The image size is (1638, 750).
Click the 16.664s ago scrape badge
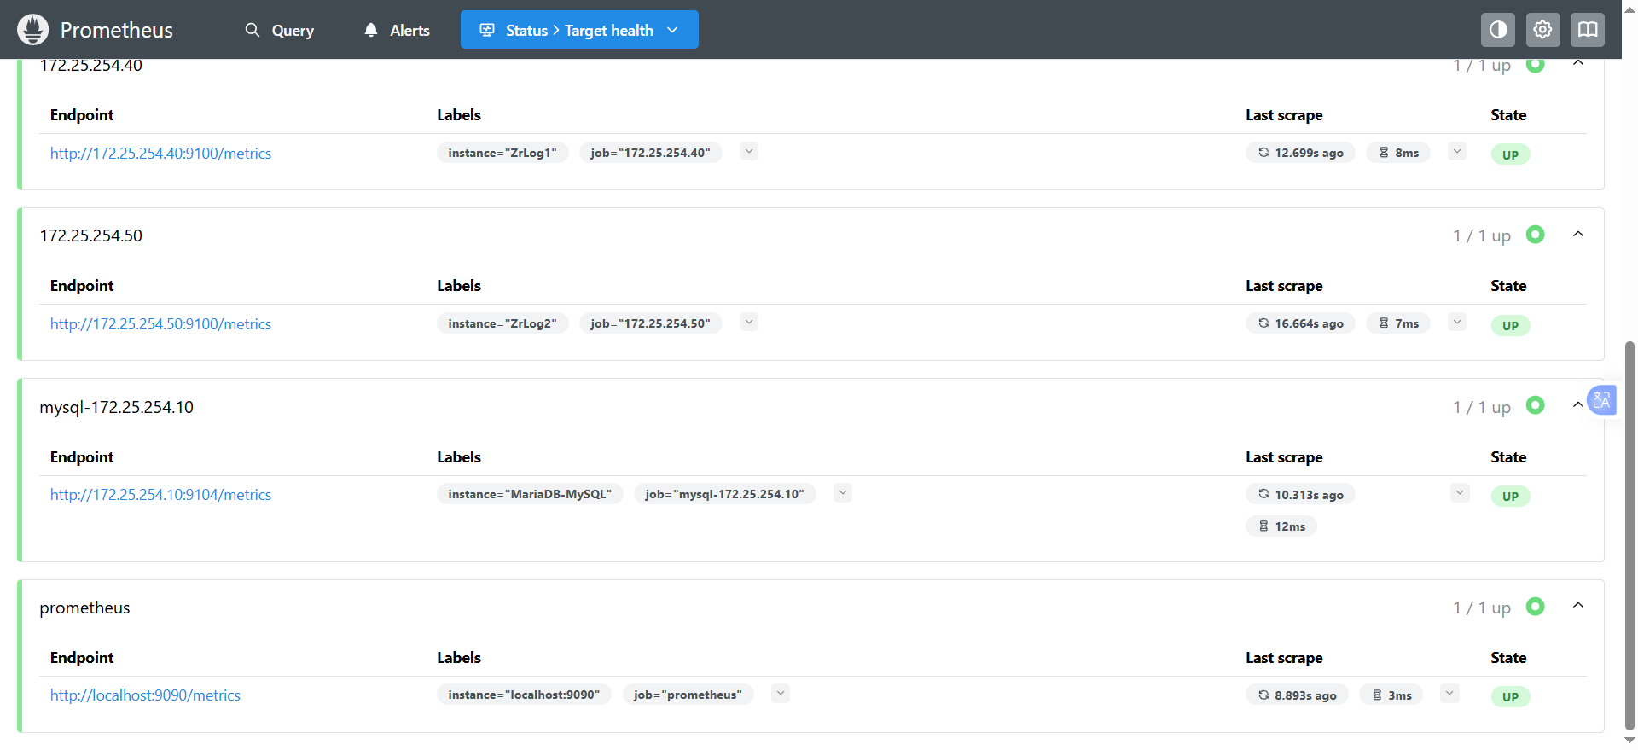click(1300, 323)
